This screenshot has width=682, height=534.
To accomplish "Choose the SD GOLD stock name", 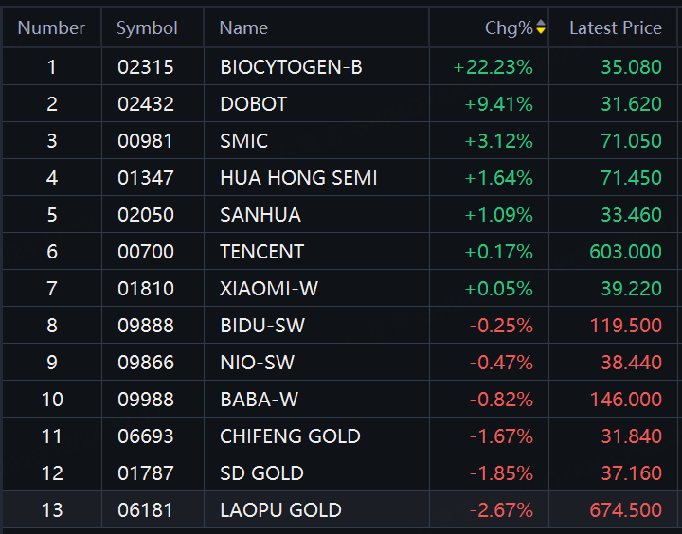I will point(261,473).
